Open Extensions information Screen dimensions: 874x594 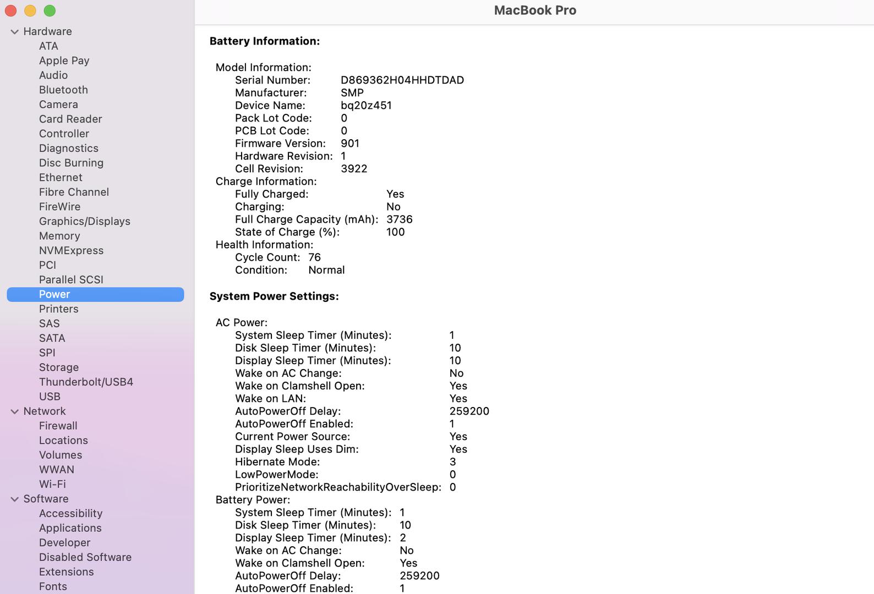(66, 572)
